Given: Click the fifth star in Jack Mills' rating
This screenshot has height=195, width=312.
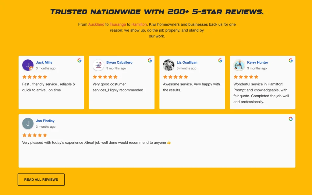Looking at the screenshot, I should click(45, 77).
